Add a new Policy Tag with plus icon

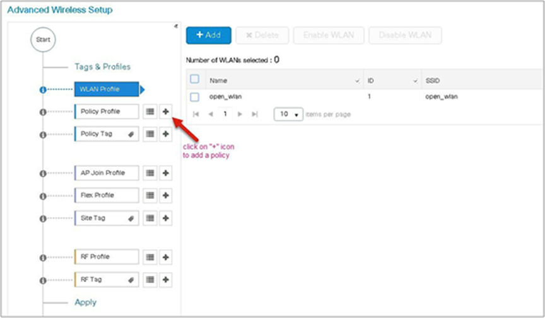pos(166,134)
